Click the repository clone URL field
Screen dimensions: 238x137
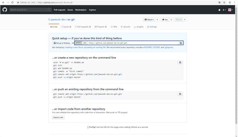(133, 43)
